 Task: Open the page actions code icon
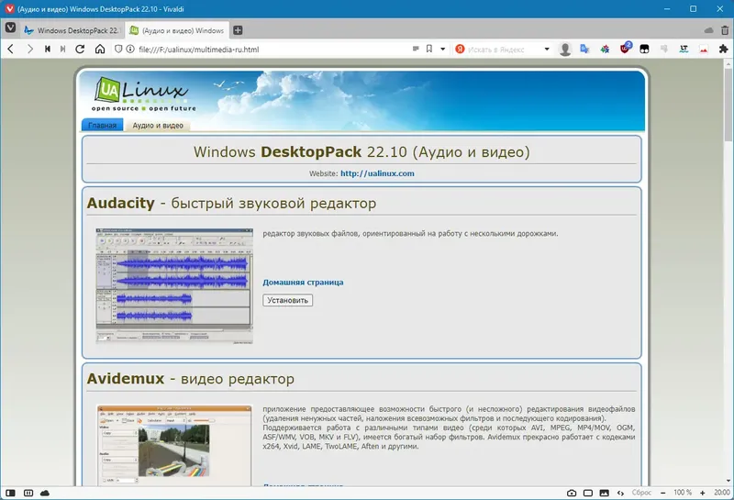621,493
